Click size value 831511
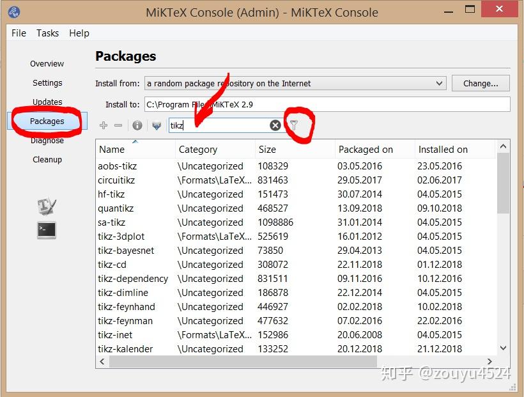The height and width of the screenshot is (397, 524). coord(273,278)
